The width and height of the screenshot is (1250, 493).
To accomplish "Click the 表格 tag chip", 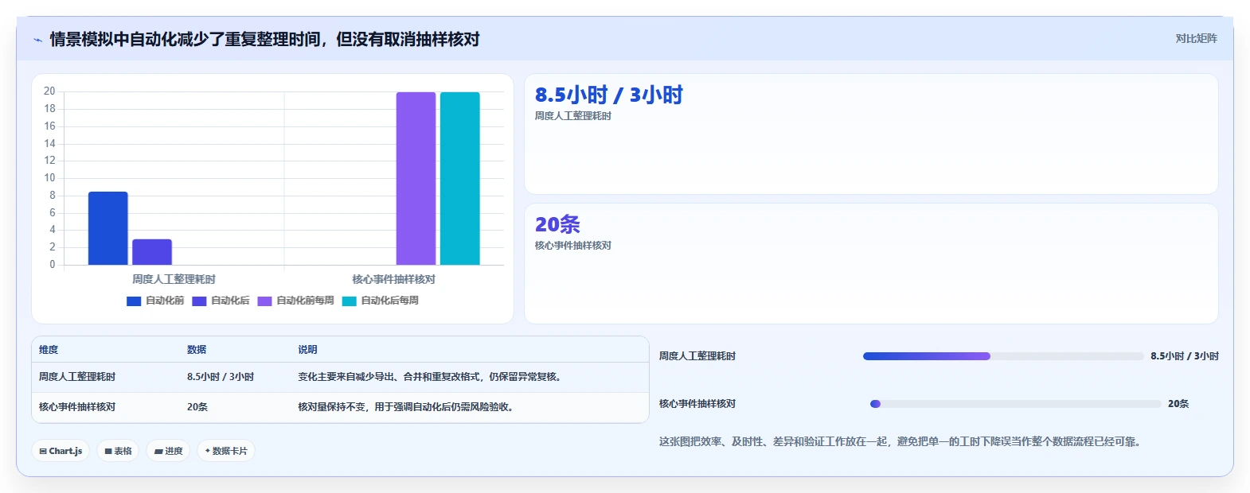I will click(x=118, y=451).
